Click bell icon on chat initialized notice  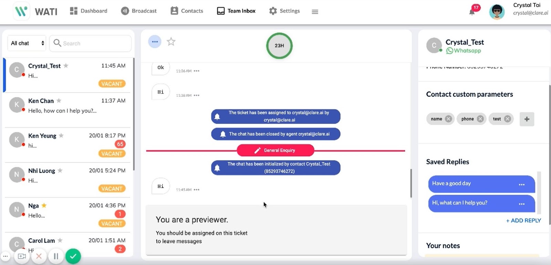click(x=217, y=168)
